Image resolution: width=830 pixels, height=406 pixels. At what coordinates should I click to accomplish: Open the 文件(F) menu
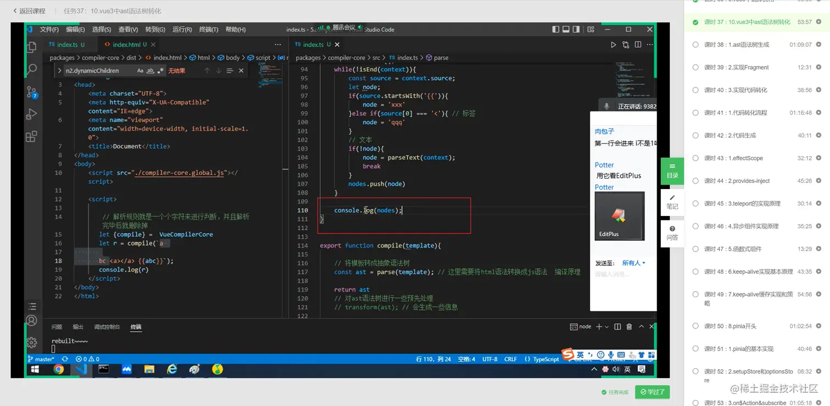click(x=49, y=30)
